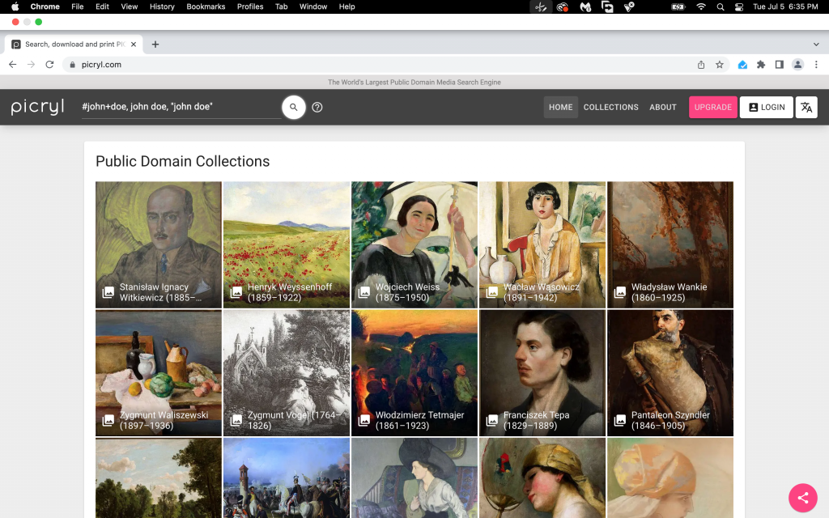829x518 pixels.
Task: Focus the picryl search input field
Action: tap(181, 107)
